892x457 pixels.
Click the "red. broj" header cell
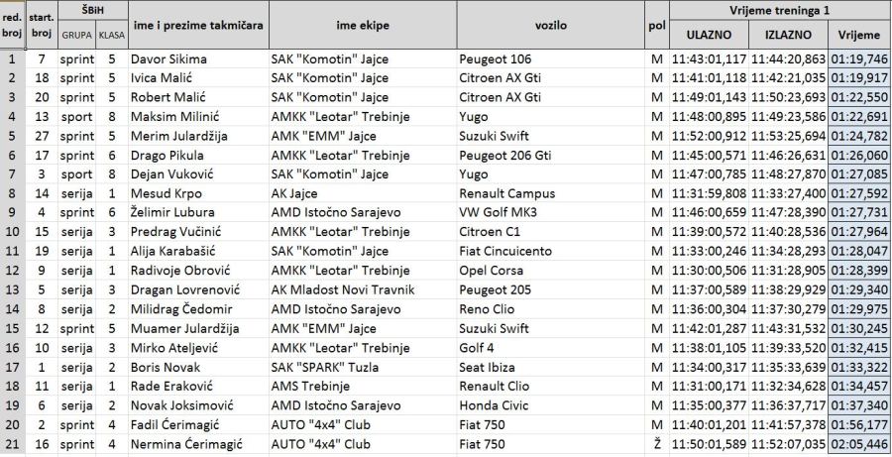[13, 25]
